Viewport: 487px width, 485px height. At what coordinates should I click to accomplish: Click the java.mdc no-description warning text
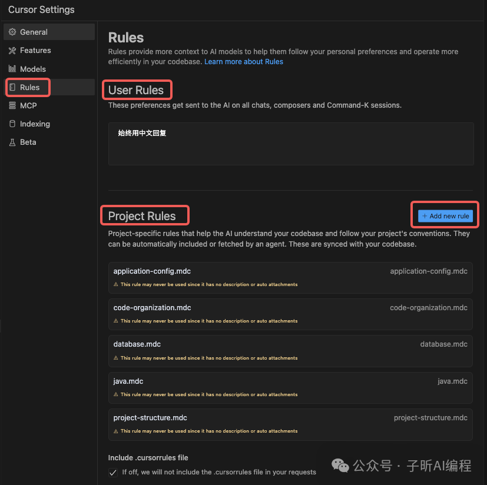[209, 394]
